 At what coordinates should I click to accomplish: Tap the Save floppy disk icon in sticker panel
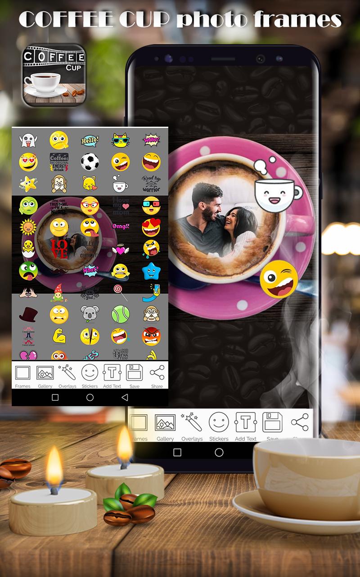(134, 375)
